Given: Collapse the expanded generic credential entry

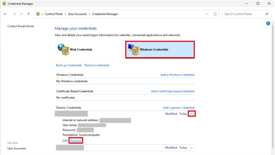Looking at the screenshot, I should pyautogui.click(x=191, y=114).
